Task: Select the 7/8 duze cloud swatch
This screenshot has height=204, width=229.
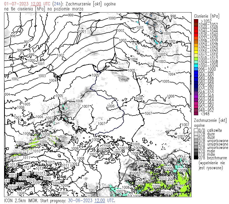Action: (x=196, y=134)
